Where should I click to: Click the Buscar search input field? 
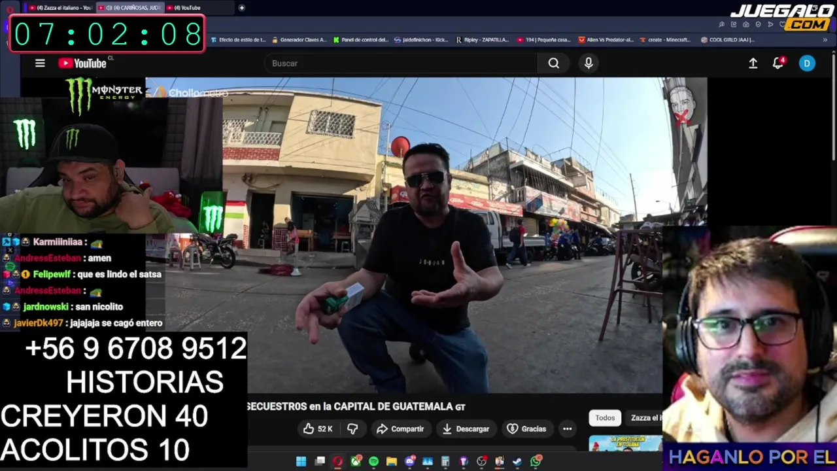401,63
